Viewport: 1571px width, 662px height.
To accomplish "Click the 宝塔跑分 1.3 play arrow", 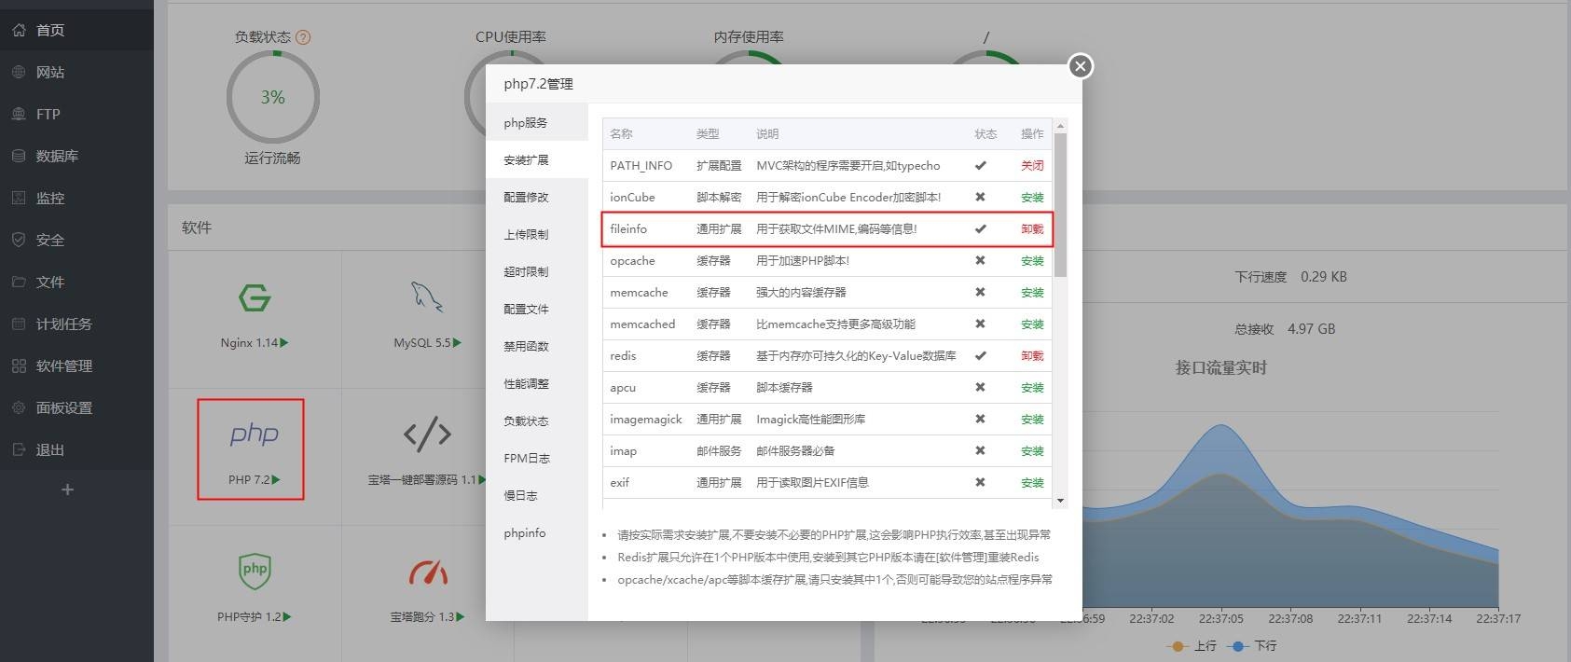I will 460,617.
